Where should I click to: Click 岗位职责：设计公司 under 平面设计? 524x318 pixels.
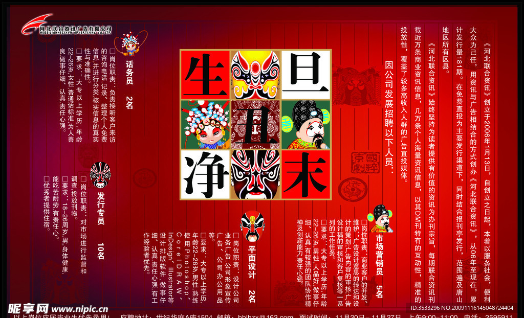[236, 268]
